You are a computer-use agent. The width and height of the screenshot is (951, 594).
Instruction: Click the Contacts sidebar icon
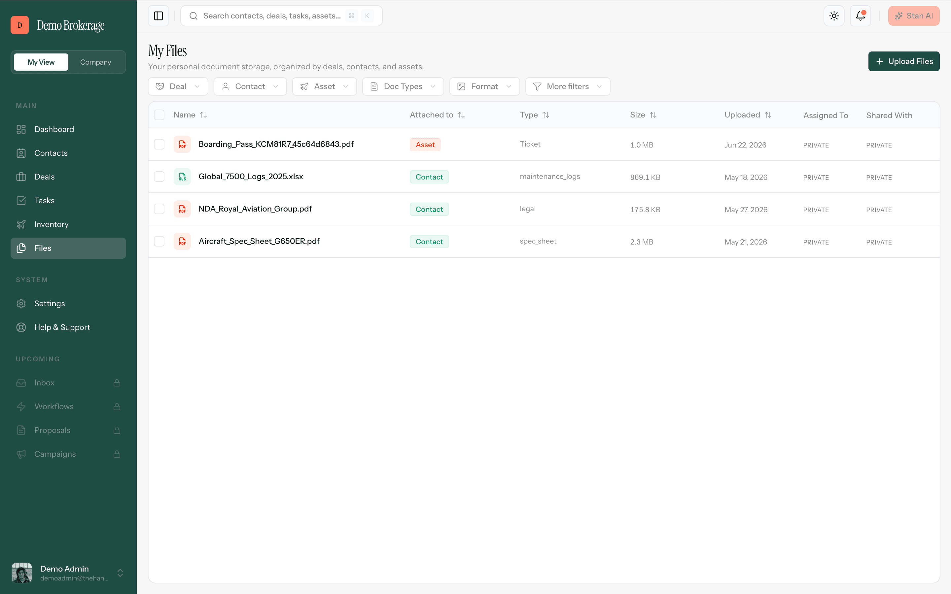pos(21,153)
